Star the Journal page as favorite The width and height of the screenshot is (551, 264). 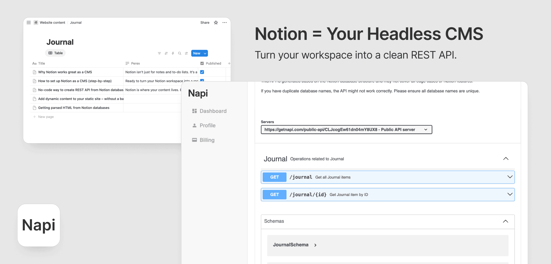(216, 23)
